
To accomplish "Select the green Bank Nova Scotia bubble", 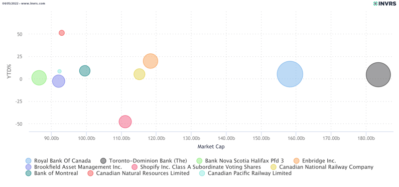I will tap(39, 78).
